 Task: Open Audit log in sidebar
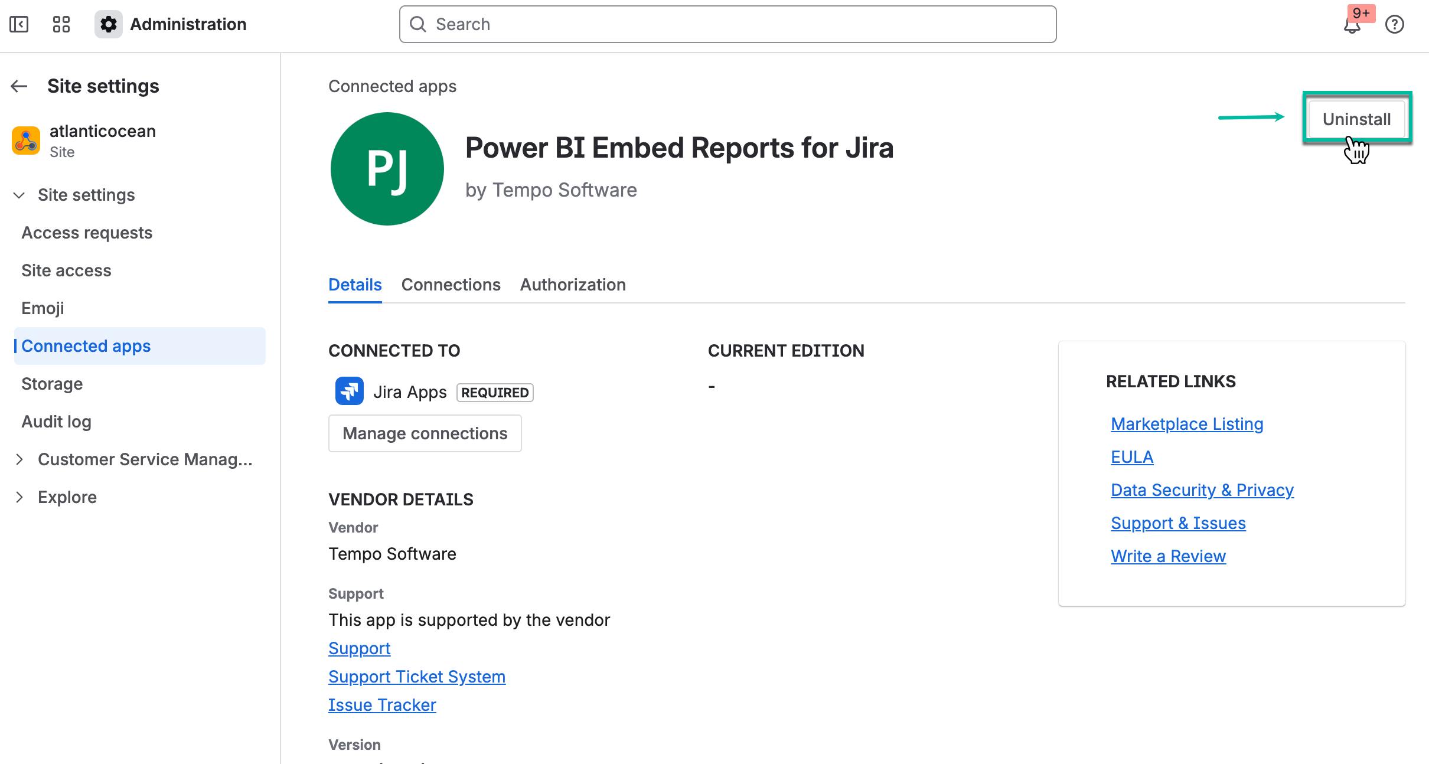(x=57, y=422)
